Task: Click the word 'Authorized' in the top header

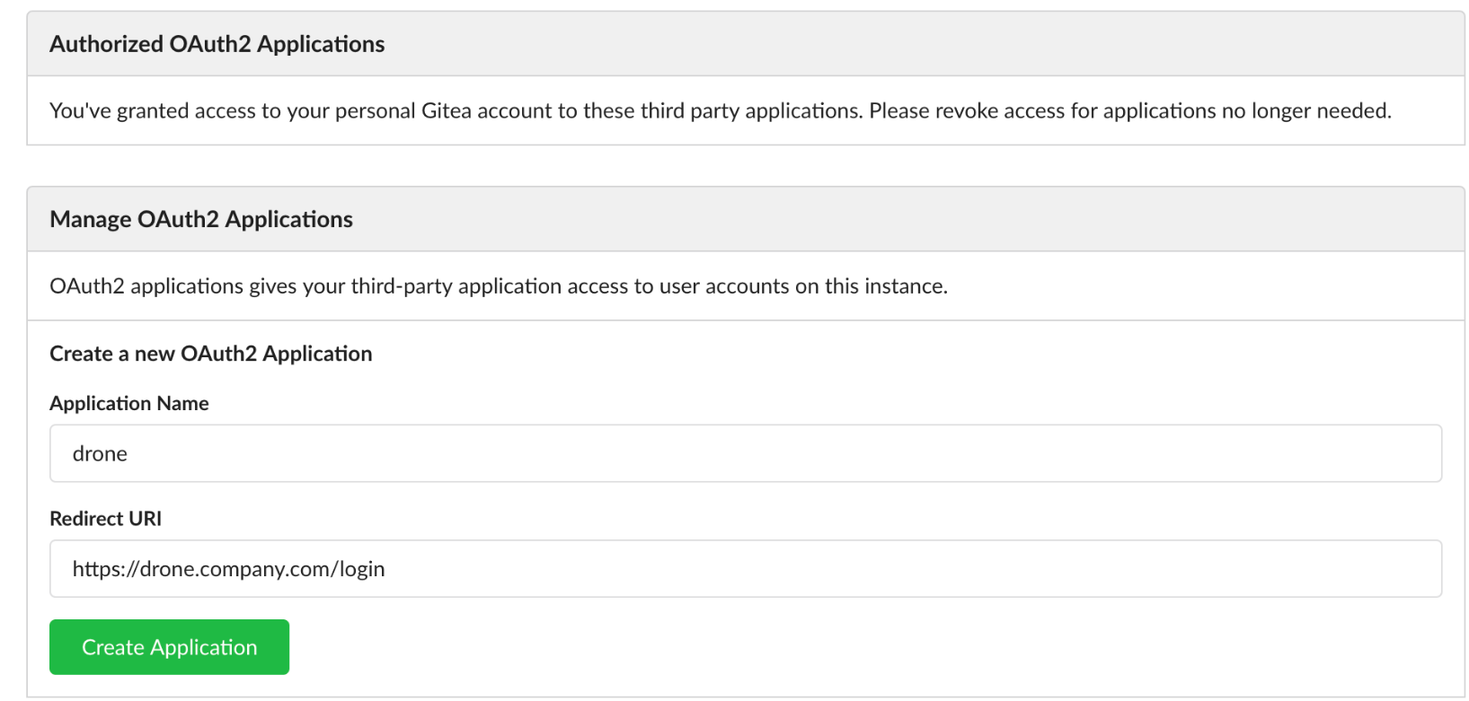Action: pos(106,44)
